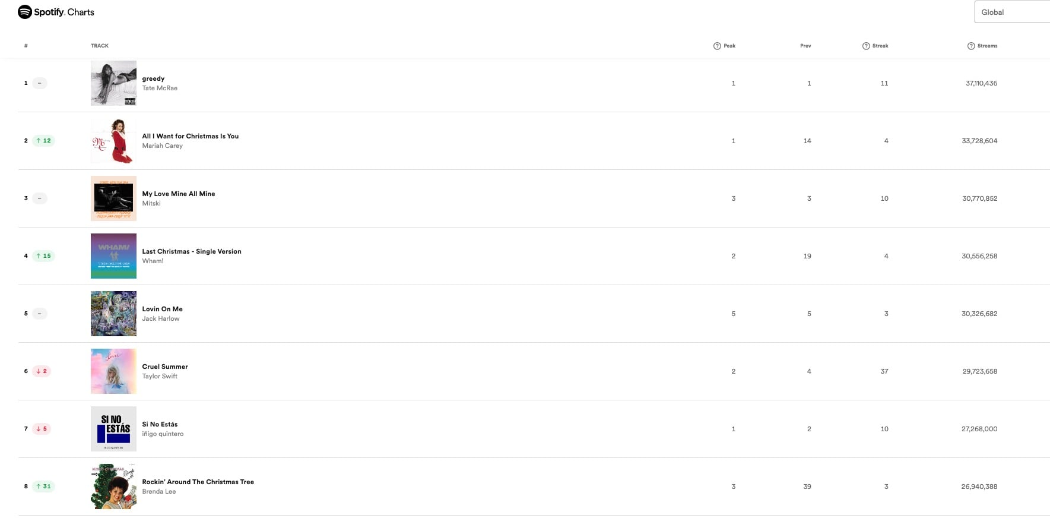Click the Brenda Lee artist name

point(159,491)
